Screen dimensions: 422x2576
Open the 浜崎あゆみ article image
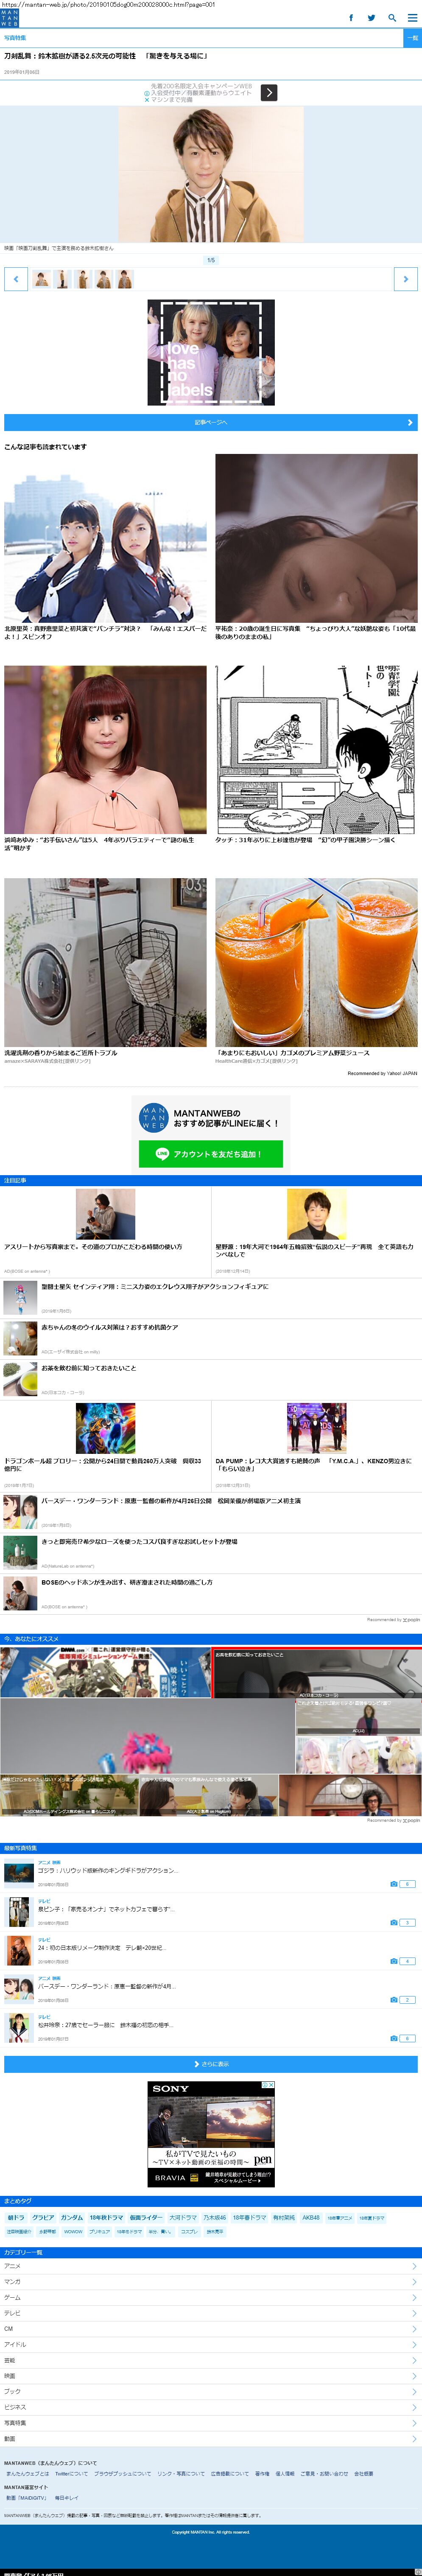pyautogui.click(x=105, y=750)
